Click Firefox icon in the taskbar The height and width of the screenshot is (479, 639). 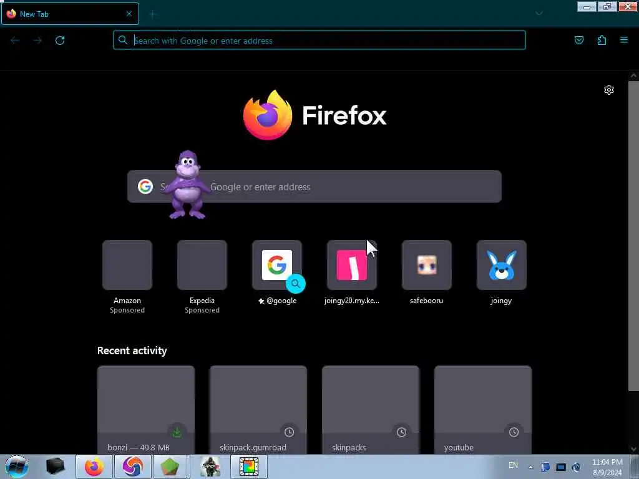click(94, 467)
